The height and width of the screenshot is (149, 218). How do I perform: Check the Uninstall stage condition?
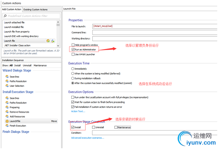(x=94, y=127)
